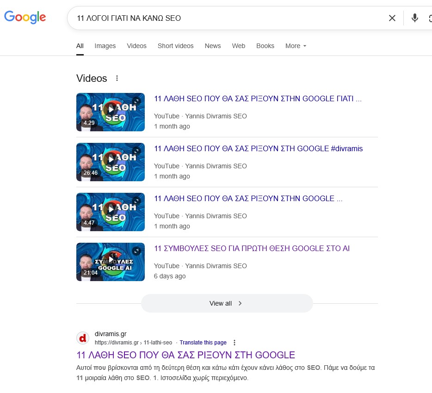Click the Google logo to return home
Screen dimensions: 432x393
pos(25,17)
